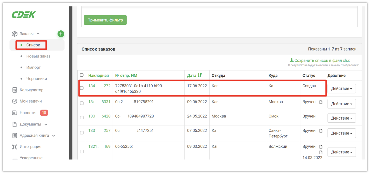Image resolution: width=370 pixels, height=174 pixels.
Task: Check the box for the 17.06.2022 order
Action: tap(82, 88)
